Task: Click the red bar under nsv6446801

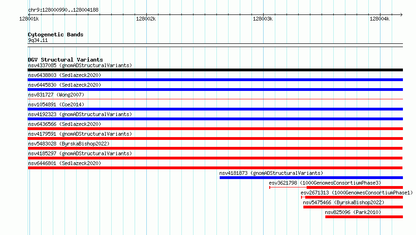Action: tap(215, 168)
